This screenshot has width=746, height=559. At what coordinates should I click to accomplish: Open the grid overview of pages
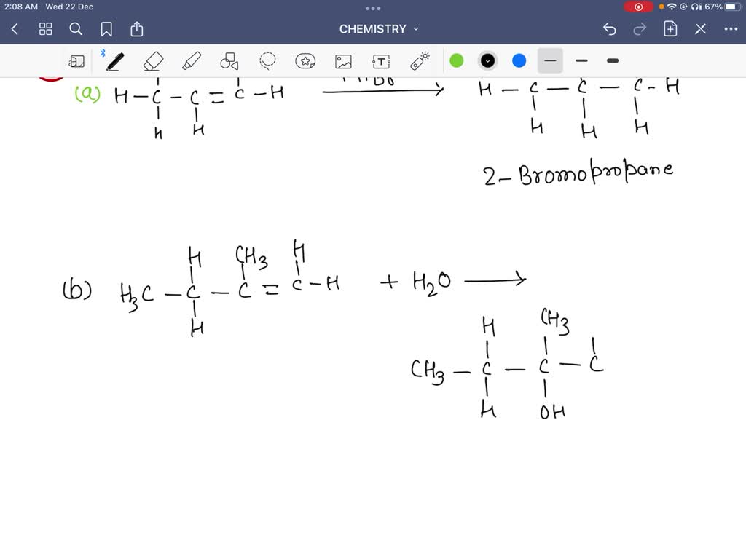point(45,29)
